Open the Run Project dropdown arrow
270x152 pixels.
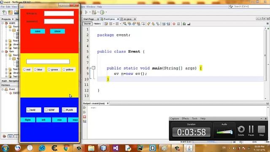90,12
